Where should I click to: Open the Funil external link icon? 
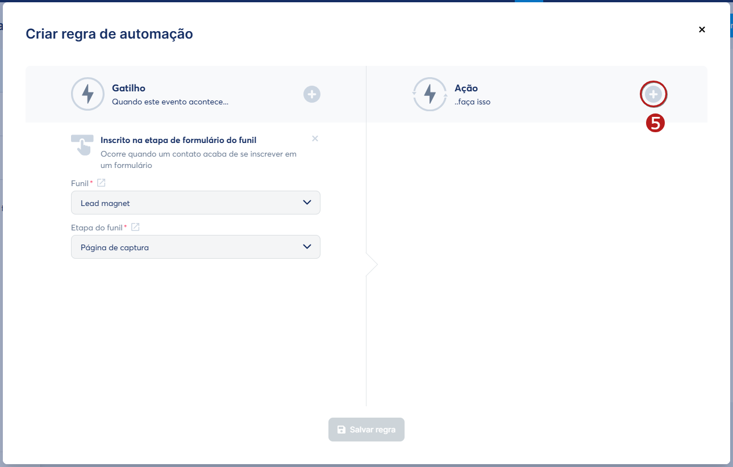[101, 183]
